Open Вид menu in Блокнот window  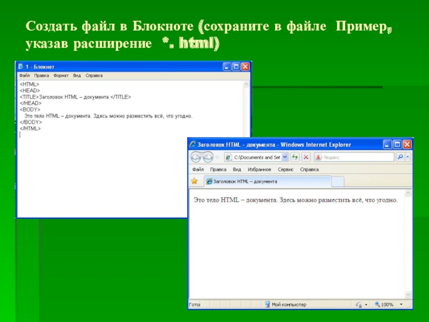click(x=77, y=75)
